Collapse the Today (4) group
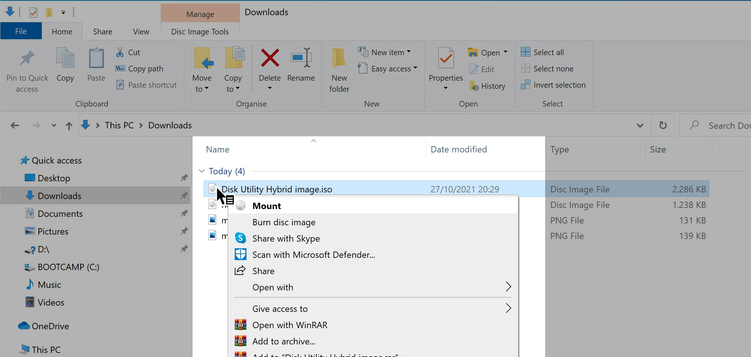751x357 pixels. [202, 171]
